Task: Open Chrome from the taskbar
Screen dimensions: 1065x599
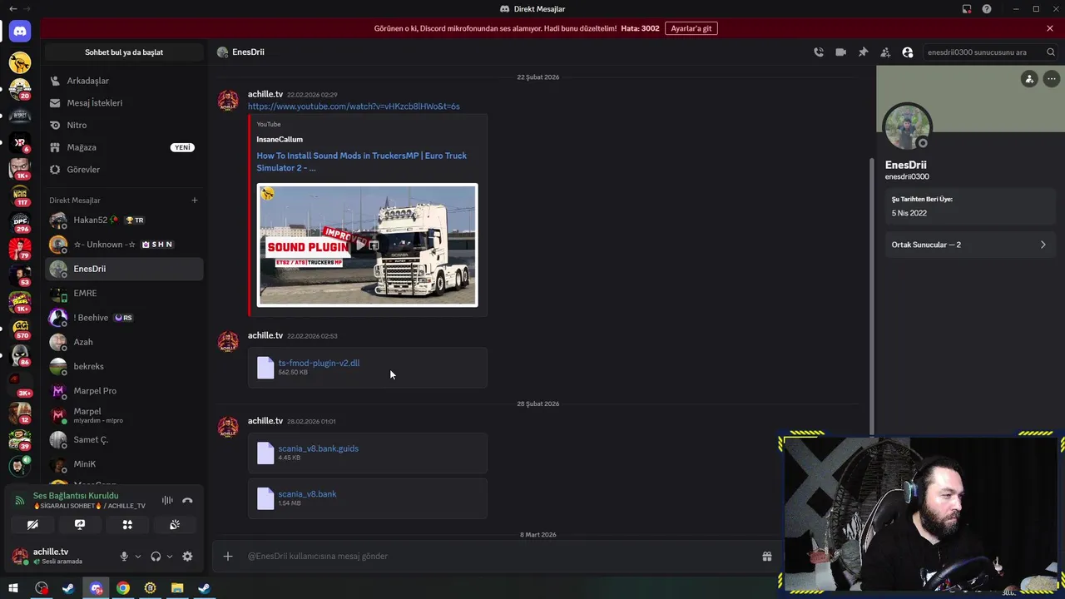Action: click(123, 588)
